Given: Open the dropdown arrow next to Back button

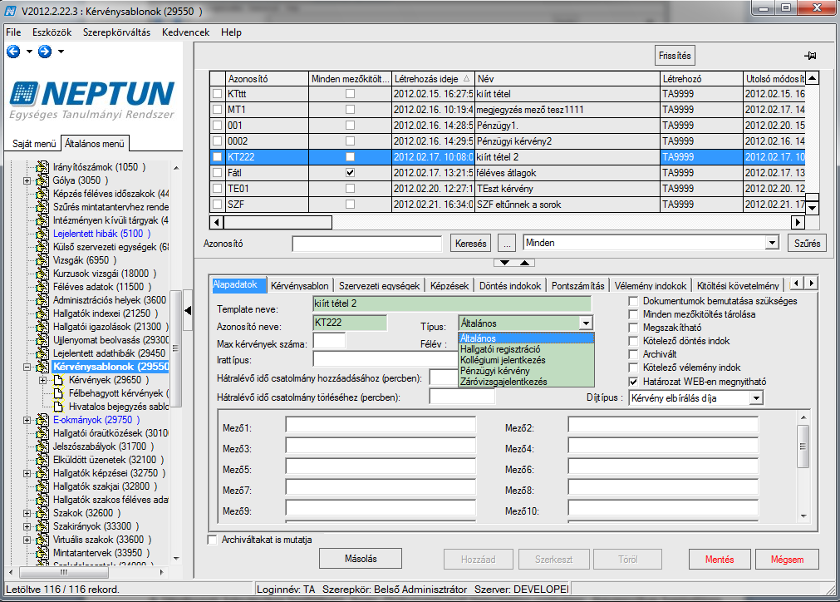Looking at the screenshot, I should click(x=29, y=52).
